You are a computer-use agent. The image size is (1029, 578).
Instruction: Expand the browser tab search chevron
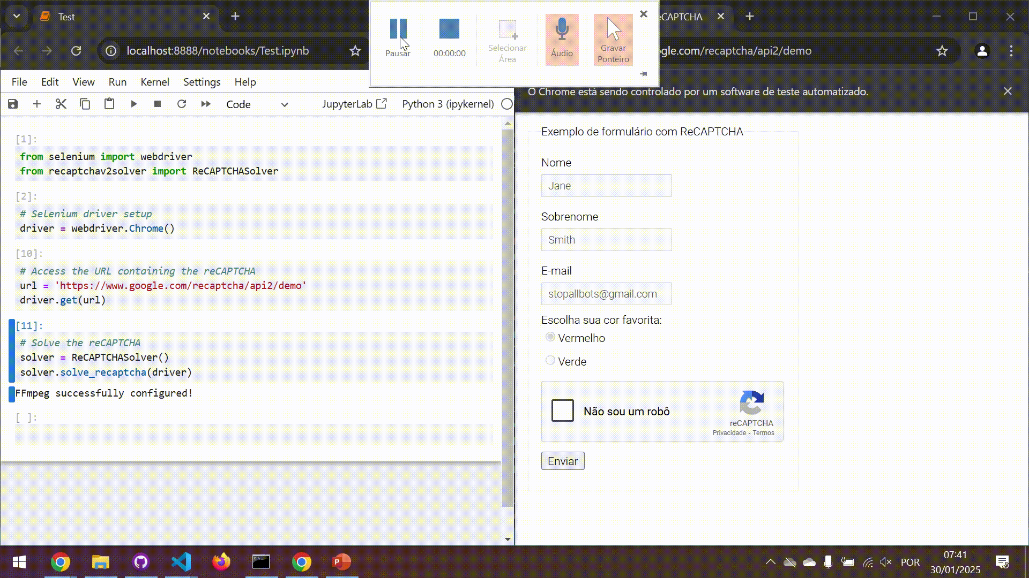[x=17, y=16]
